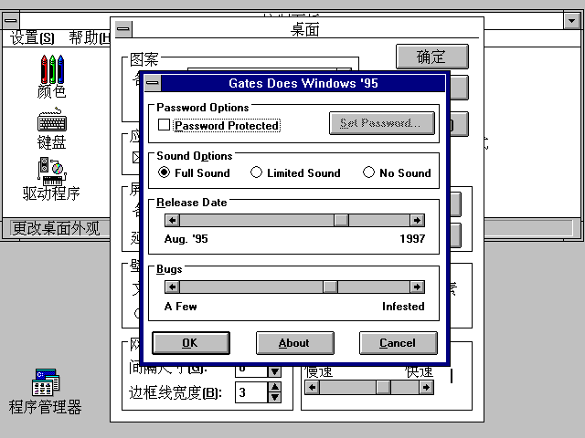Click the 确定 button in the 桌面 window
Viewport: 585px width, 438px height.
point(432,57)
